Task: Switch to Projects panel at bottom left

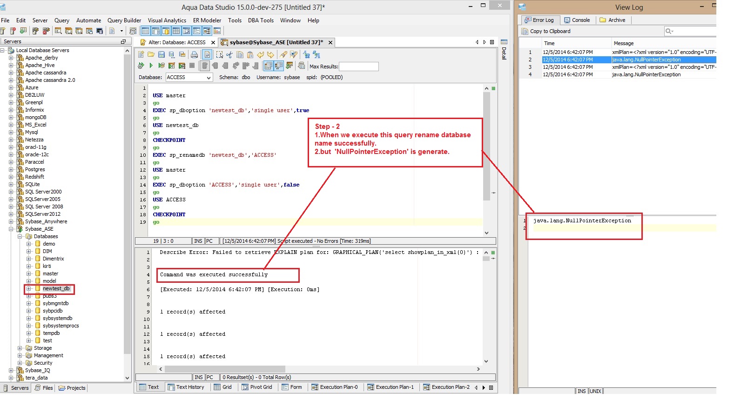Action: 72,388
